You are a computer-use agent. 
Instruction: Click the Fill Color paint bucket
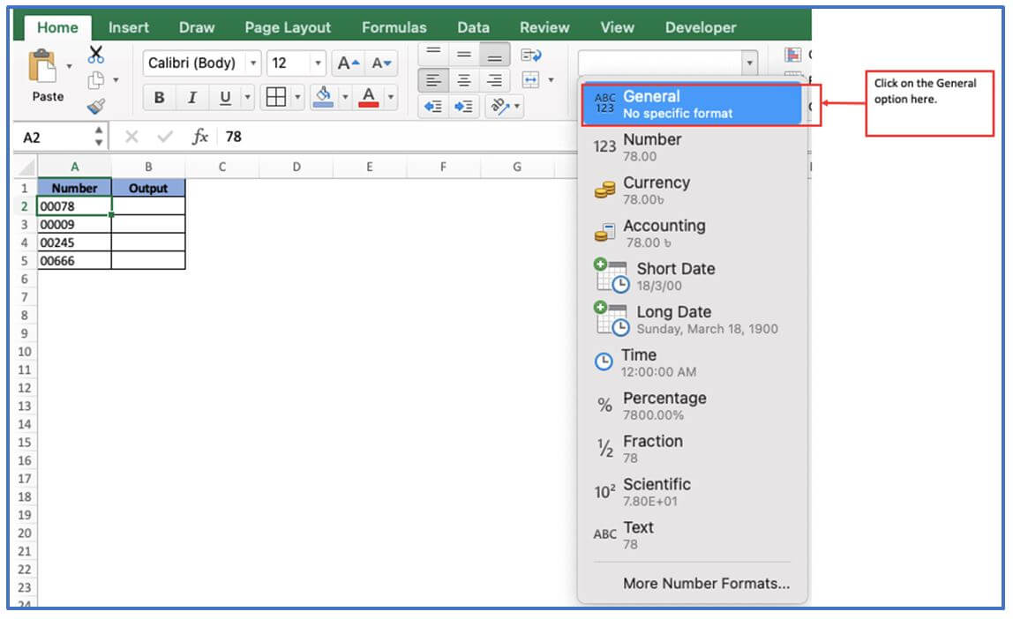[x=323, y=97]
